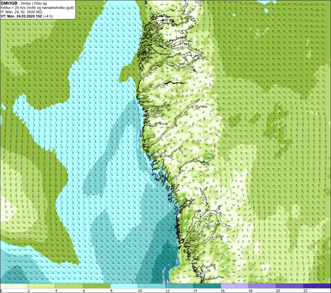This screenshot has width=331, height=293.
Task: Click the 'IT: Mán. 24. 02. 2020 06Z' line
Action: click(x=21, y=12)
